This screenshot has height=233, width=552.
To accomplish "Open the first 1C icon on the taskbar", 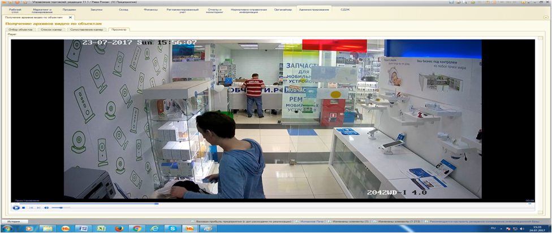I will (x=66, y=228).
